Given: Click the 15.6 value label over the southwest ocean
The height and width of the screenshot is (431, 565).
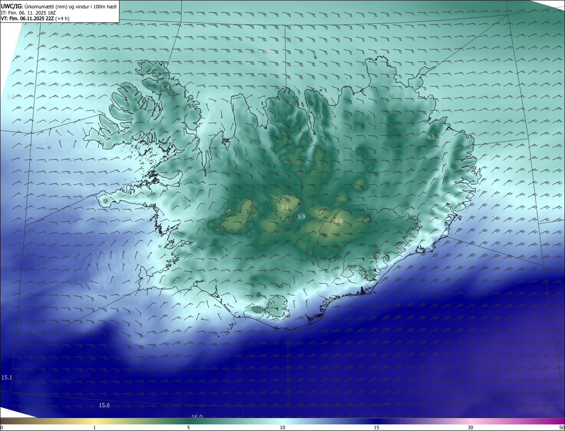Looking at the screenshot, I should click(x=104, y=405).
